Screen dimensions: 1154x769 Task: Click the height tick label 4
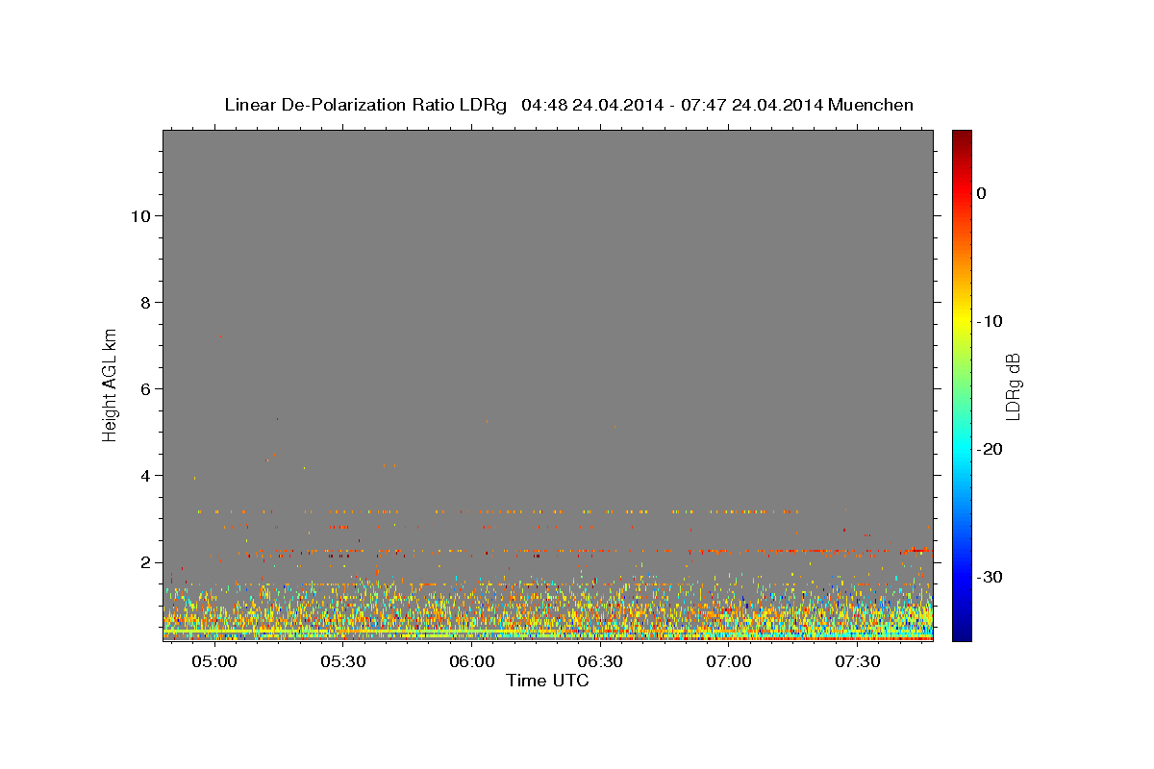tap(145, 476)
